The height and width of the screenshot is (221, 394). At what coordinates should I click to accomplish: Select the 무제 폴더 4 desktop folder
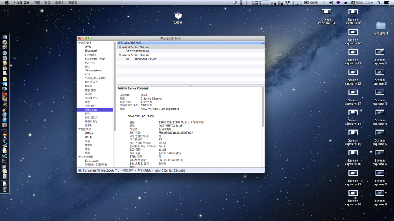click(381, 25)
